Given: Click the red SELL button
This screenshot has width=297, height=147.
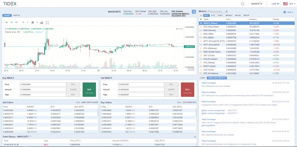Looking at the screenshot, I should click(x=188, y=90).
